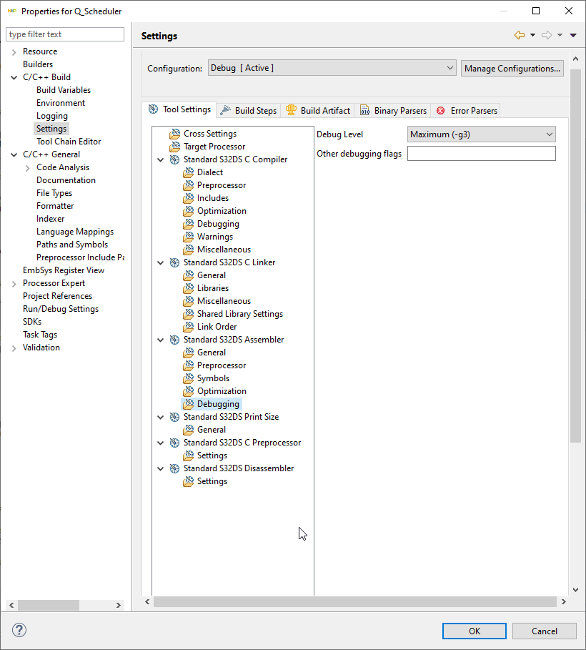Image resolution: width=586 pixels, height=650 pixels.
Task: Click the Error Parsers red icon
Action: [x=441, y=109]
